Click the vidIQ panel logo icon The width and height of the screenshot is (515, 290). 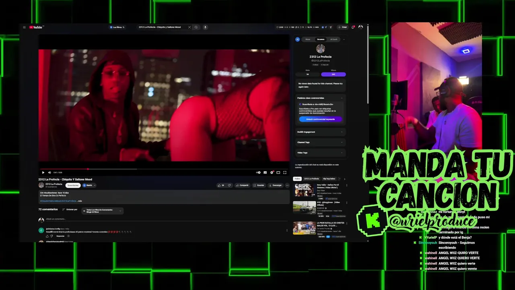[x=298, y=39]
